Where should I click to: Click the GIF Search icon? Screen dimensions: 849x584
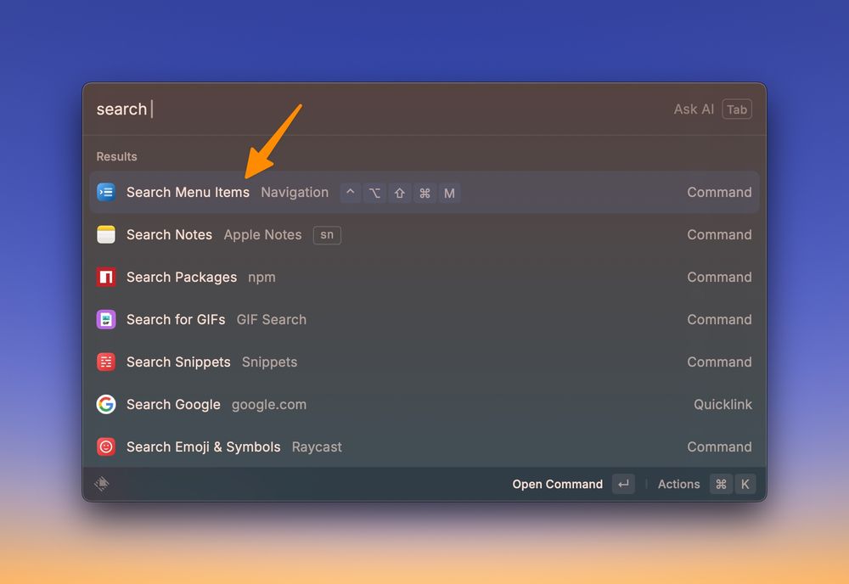pyautogui.click(x=106, y=319)
